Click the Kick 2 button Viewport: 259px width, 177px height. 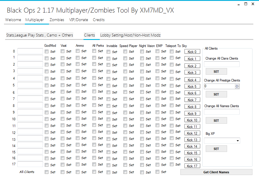click(192, 66)
